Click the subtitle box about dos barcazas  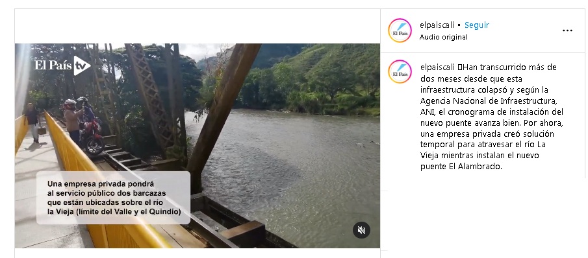pos(113,198)
